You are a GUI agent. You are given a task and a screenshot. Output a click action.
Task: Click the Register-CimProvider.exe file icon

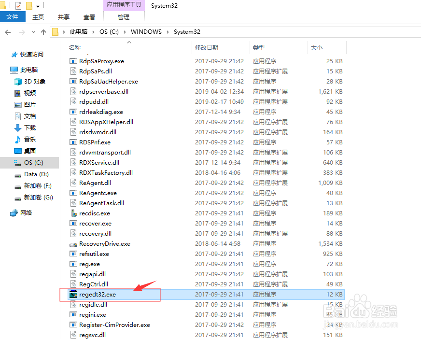[x=73, y=325]
